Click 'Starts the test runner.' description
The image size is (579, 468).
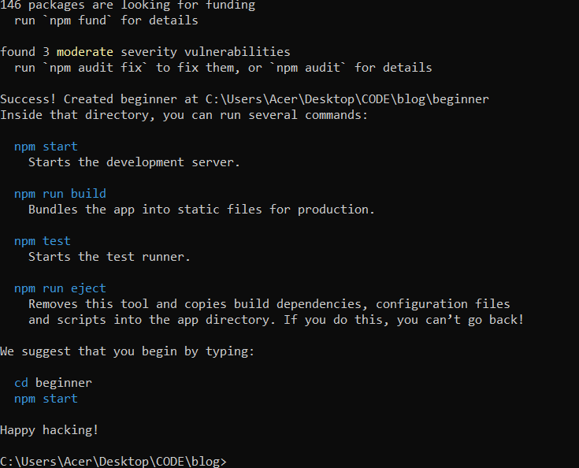pyautogui.click(x=109, y=257)
